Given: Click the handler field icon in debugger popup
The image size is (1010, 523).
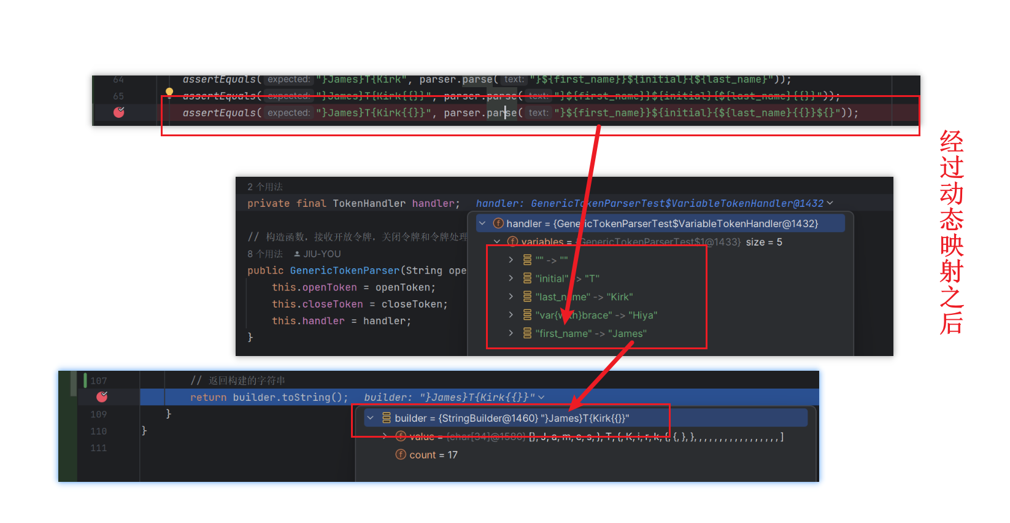Looking at the screenshot, I should pyautogui.click(x=498, y=223).
